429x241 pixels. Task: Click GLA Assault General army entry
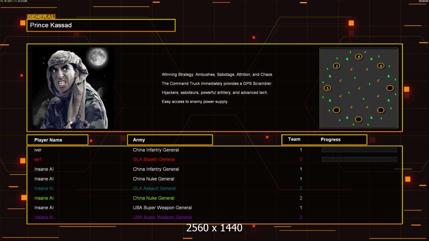point(154,188)
